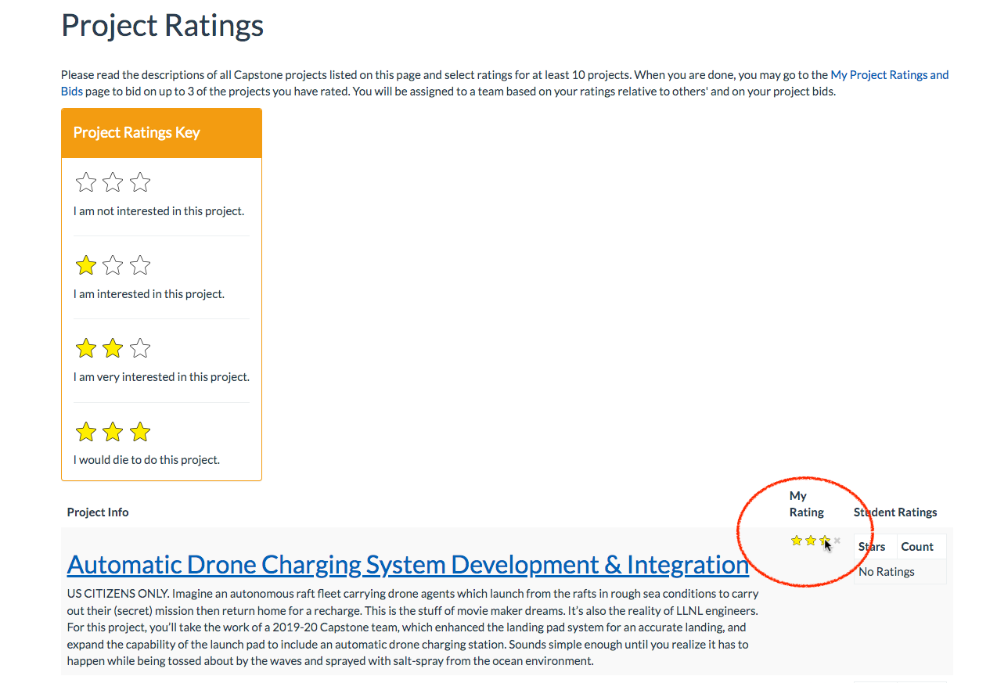
Task: Click the empty star in 'very interested' row
Action: 140,348
